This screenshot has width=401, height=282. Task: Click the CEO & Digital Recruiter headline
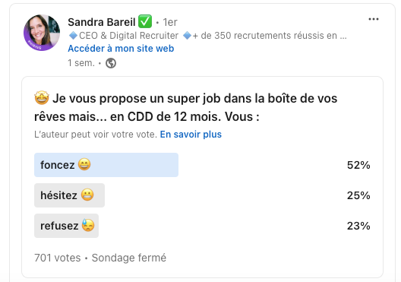[x=128, y=36]
